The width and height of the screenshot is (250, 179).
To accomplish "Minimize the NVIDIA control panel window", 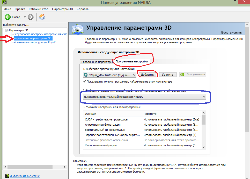I will click(228, 2).
